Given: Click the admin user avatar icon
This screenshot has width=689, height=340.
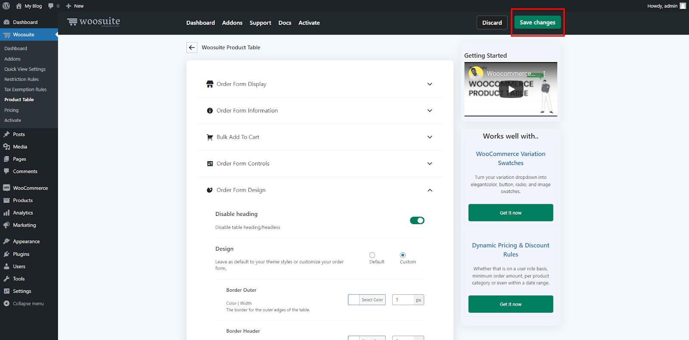Looking at the screenshot, I should point(683,6).
